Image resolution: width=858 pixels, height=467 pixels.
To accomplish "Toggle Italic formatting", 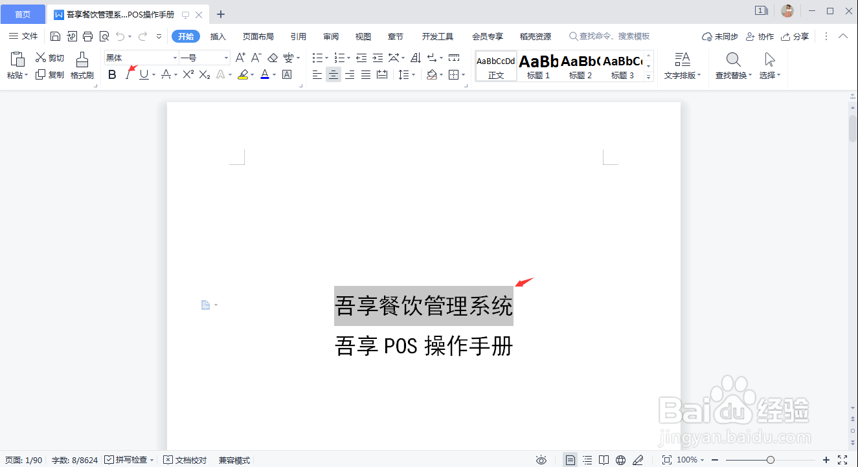I will click(x=128, y=75).
